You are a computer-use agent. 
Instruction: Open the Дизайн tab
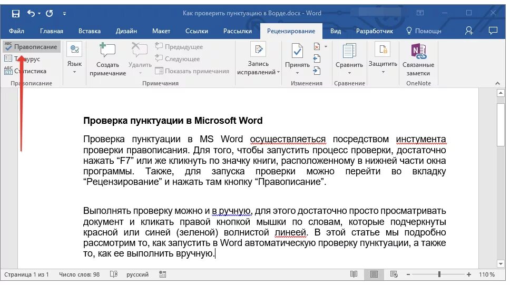point(126,31)
